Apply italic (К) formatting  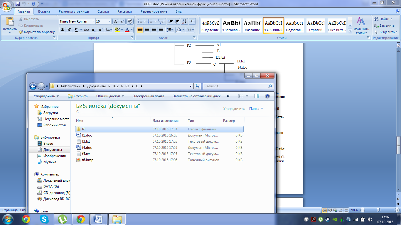pyautogui.click(x=69, y=30)
